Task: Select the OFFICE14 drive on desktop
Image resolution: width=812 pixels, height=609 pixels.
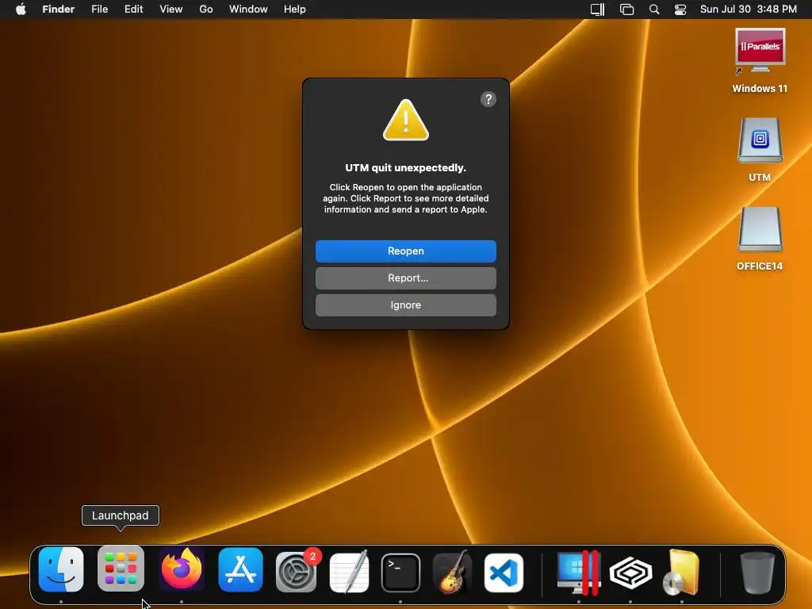Action: pos(760,239)
